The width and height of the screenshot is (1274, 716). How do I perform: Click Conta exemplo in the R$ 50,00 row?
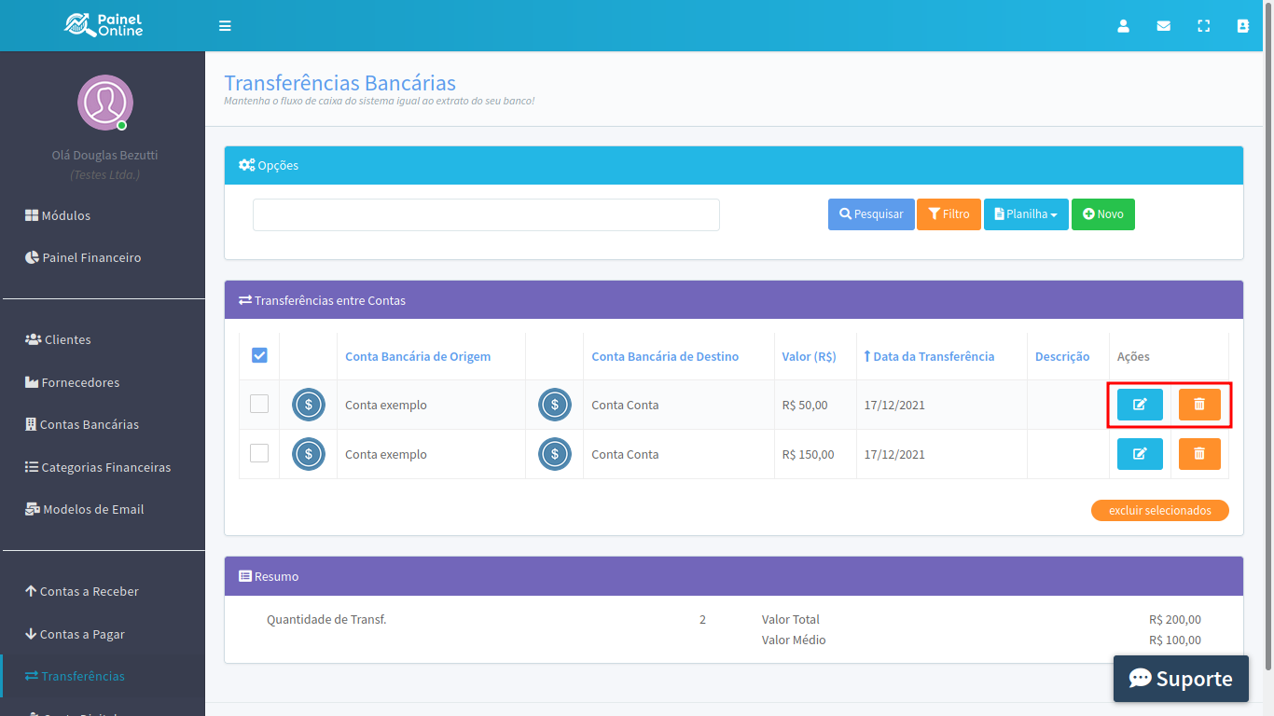click(386, 405)
